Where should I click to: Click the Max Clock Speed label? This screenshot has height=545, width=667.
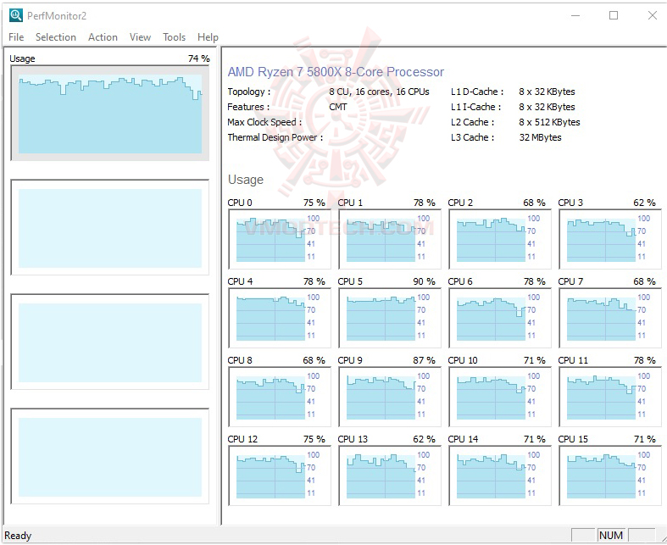tap(264, 122)
